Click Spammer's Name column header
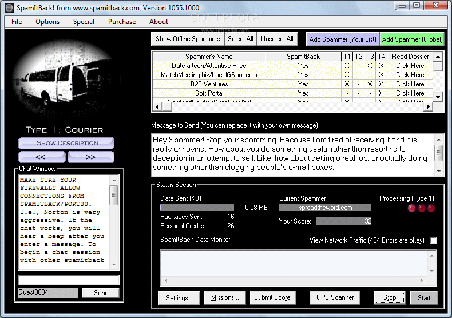The image size is (452, 318). [209, 57]
